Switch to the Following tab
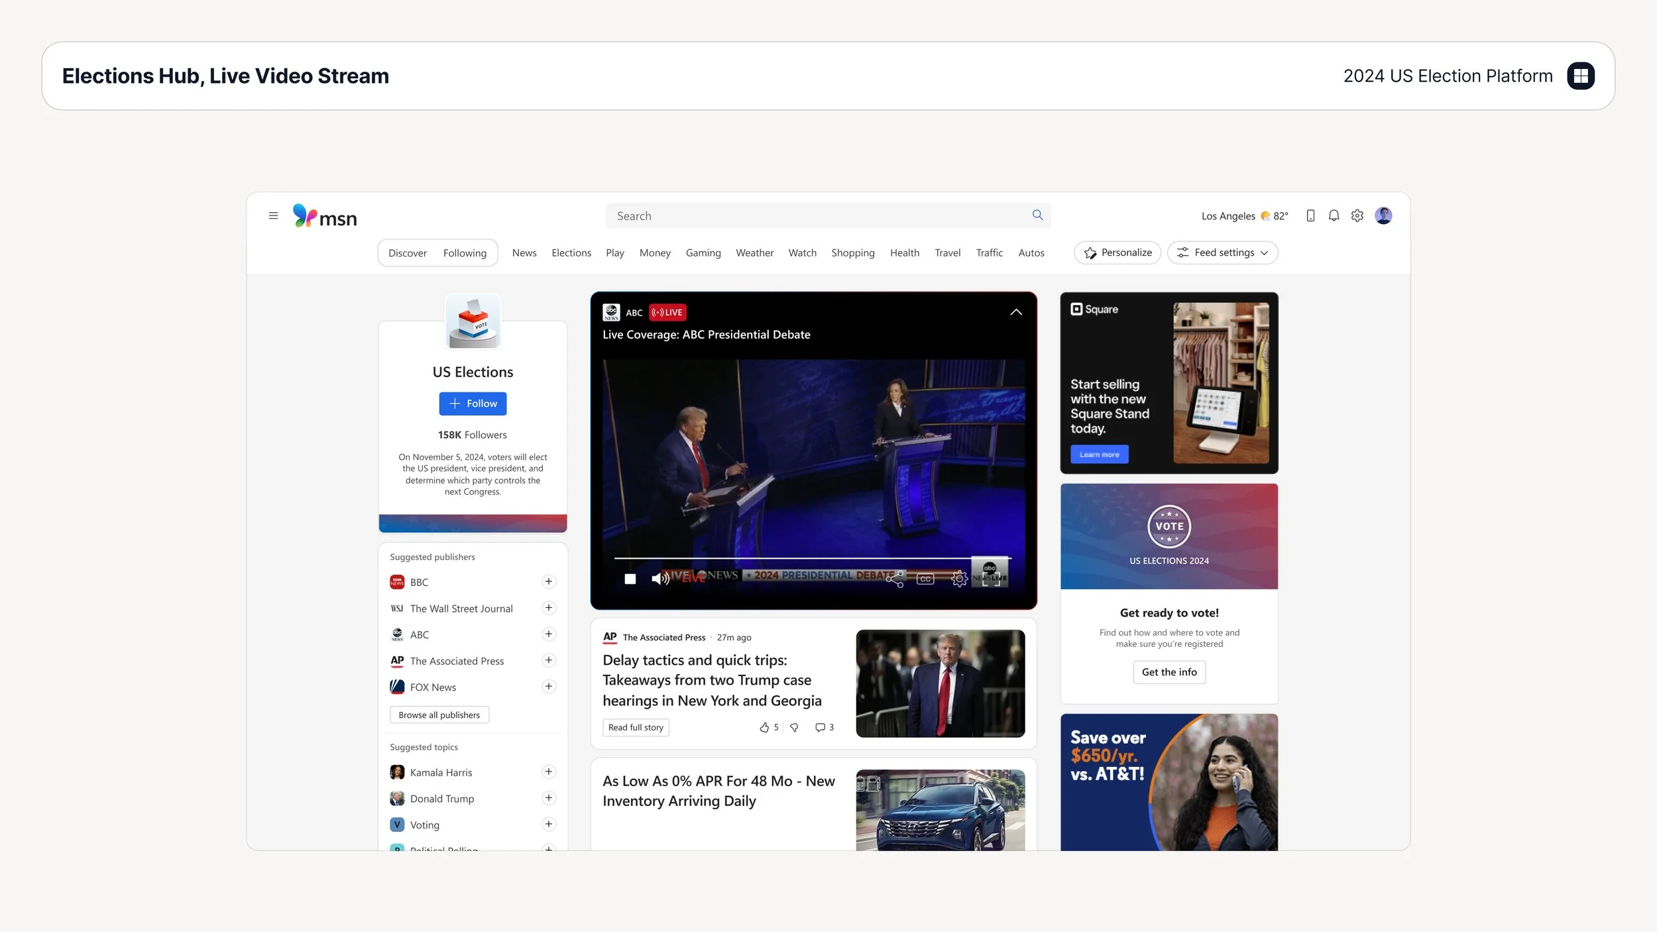This screenshot has height=932, width=1657. tap(464, 253)
